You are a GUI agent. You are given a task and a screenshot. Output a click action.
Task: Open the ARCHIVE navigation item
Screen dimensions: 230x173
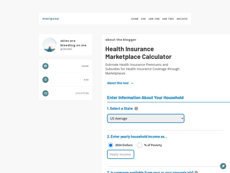coord(182,19)
